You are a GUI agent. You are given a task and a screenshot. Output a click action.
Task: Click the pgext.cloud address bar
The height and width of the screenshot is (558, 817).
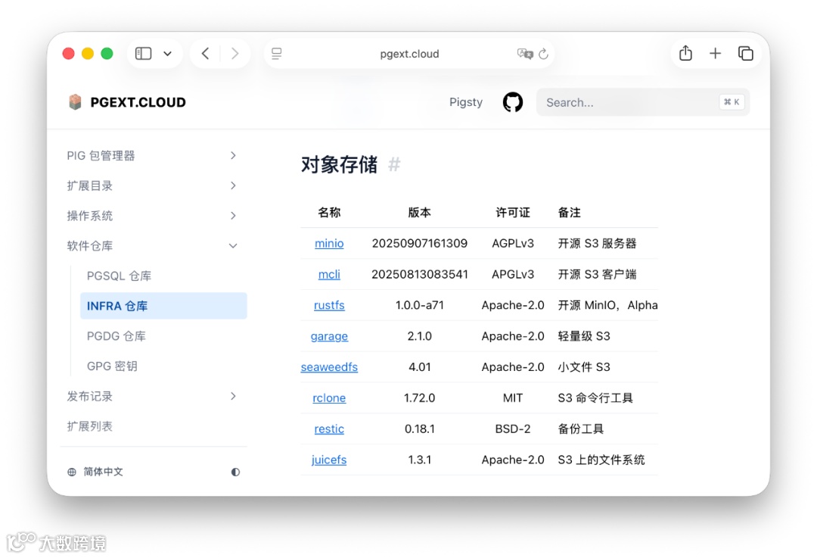pyautogui.click(x=409, y=54)
